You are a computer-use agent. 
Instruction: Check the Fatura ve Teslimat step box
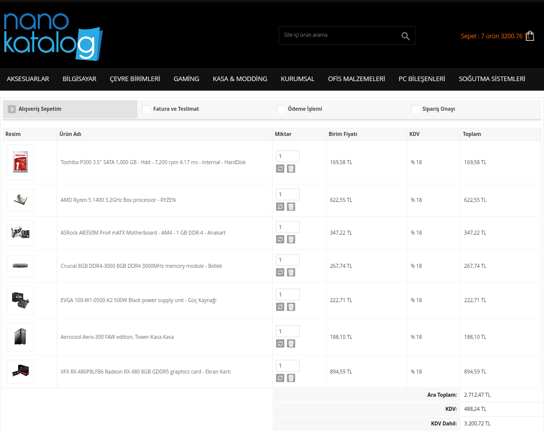pos(146,109)
